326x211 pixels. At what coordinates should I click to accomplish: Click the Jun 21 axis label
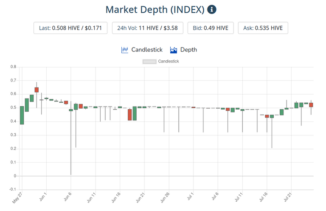point(141,197)
